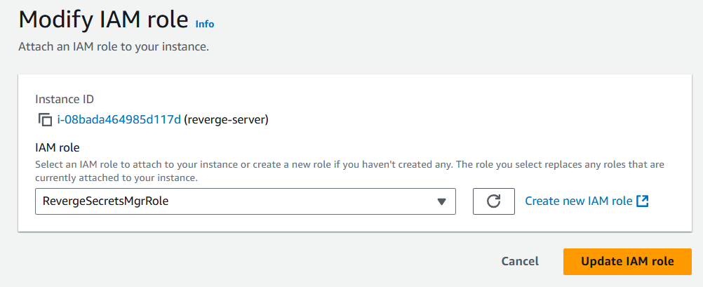Copy the instance ID with the copy icon
Image resolution: width=703 pixels, height=287 pixels.
point(45,120)
